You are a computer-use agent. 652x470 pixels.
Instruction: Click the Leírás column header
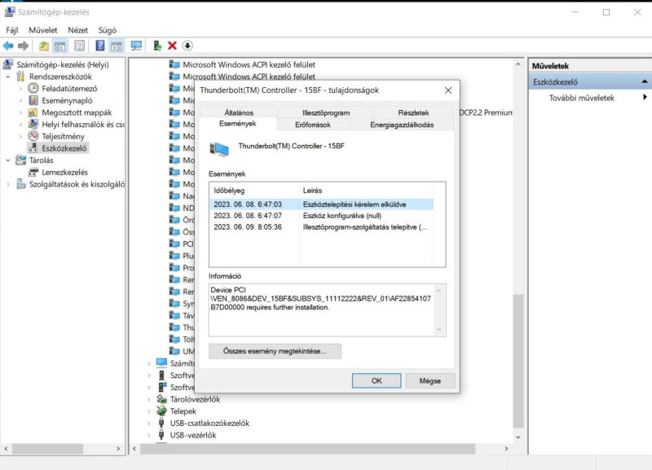click(366, 191)
